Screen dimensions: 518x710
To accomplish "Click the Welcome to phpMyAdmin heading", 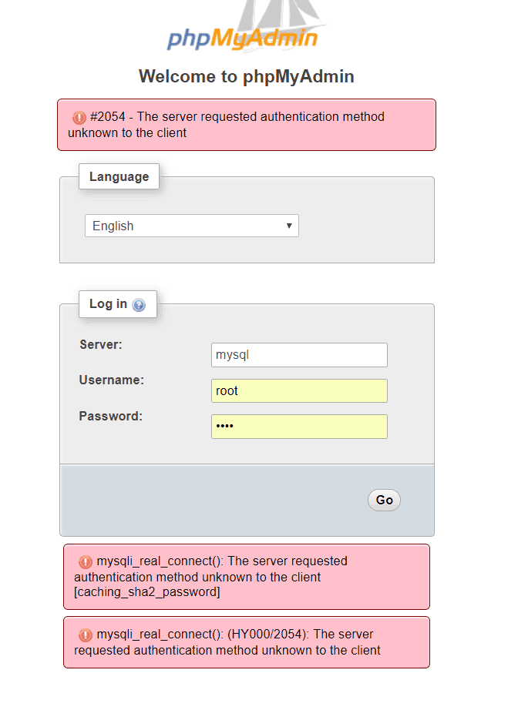I will [x=247, y=76].
